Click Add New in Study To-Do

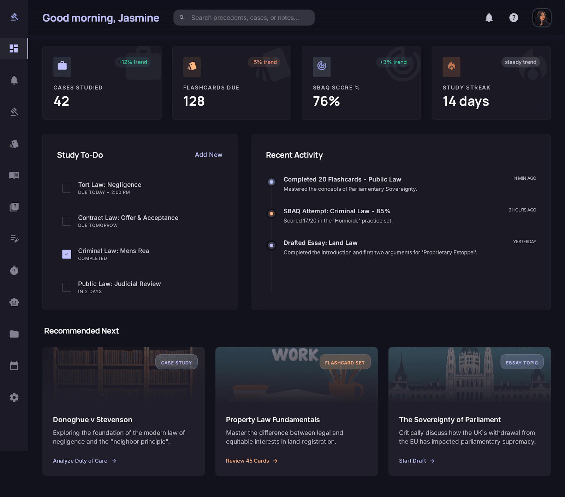click(x=208, y=155)
